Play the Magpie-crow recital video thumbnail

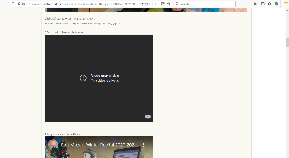[99, 147]
